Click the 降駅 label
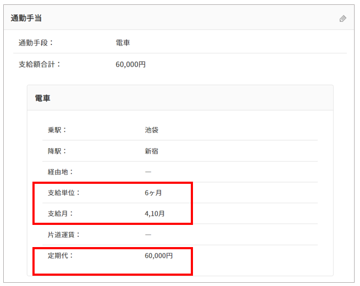The height and width of the screenshot is (286, 360). click(x=57, y=151)
